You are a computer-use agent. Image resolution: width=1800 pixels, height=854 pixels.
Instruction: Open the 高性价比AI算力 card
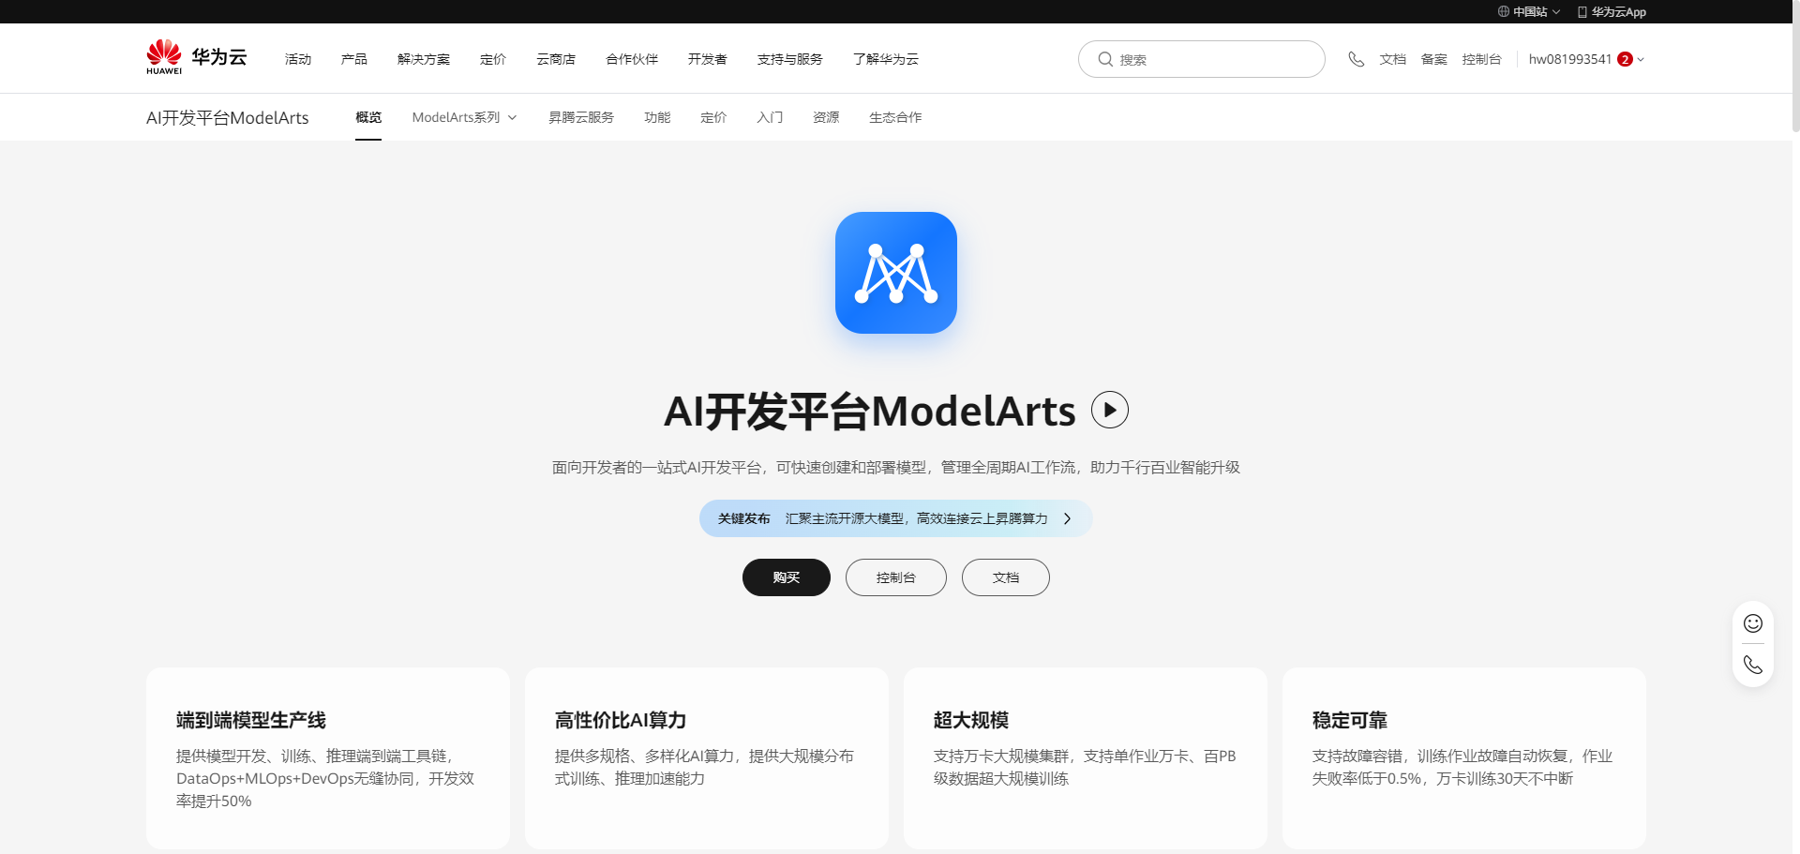coord(707,758)
